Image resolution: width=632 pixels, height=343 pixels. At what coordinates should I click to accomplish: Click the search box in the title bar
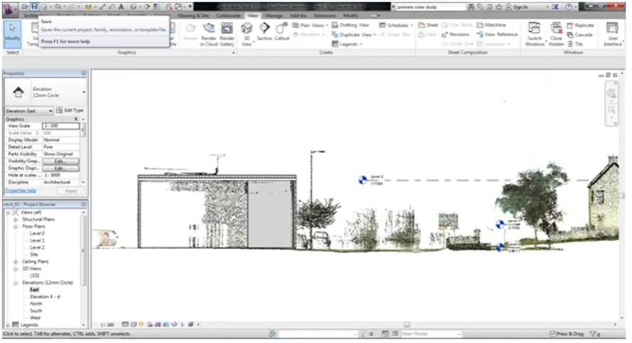pyautogui.click(x=429, y=7)
